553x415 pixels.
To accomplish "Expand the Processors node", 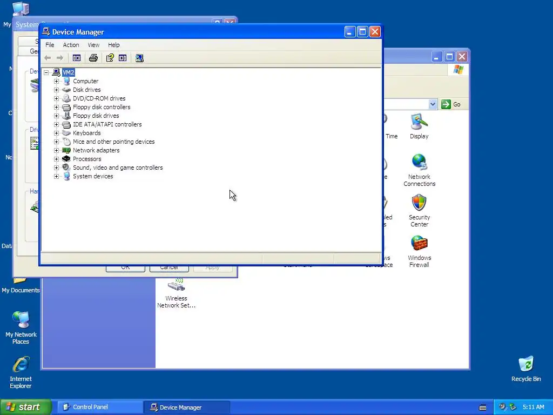I will (x=56, y=159).
